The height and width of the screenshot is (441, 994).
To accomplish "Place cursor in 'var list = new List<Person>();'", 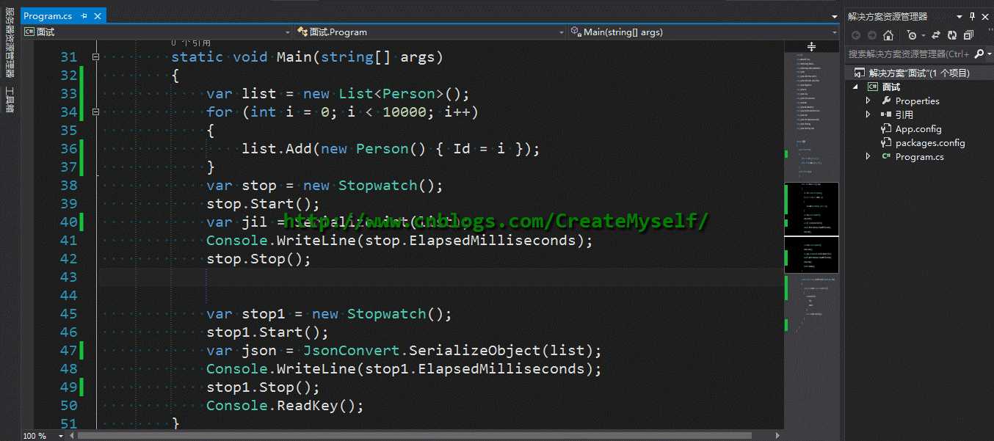I will click(337, 93).
